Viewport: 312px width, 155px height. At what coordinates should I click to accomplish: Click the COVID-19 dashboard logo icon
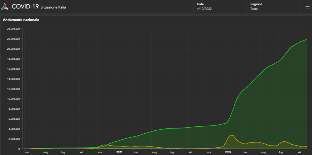(5, 6)
